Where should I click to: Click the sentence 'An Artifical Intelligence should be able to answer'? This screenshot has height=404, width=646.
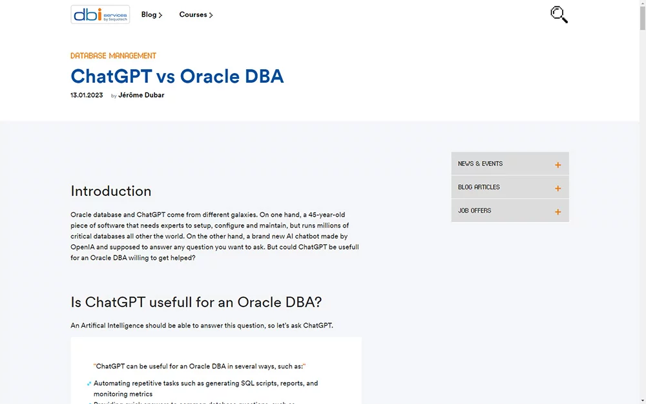pos(202,326)
